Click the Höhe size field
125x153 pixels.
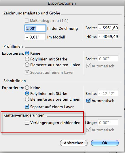pos(108,36)
